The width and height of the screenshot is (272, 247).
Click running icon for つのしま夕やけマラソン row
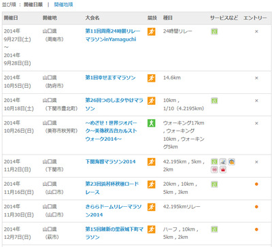tap(152, 101)
